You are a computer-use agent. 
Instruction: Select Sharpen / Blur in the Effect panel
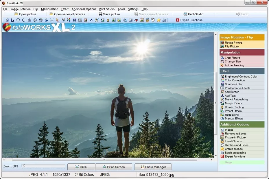click(x=233, y=84)
